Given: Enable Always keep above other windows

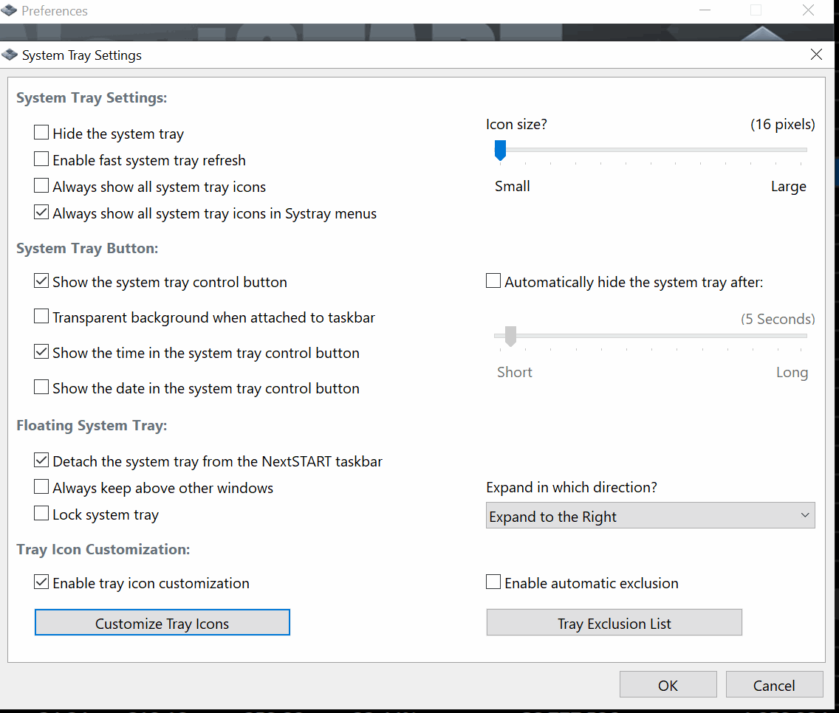Looking at the screenshot, I should pyautogui.click(x=42, y=488).
